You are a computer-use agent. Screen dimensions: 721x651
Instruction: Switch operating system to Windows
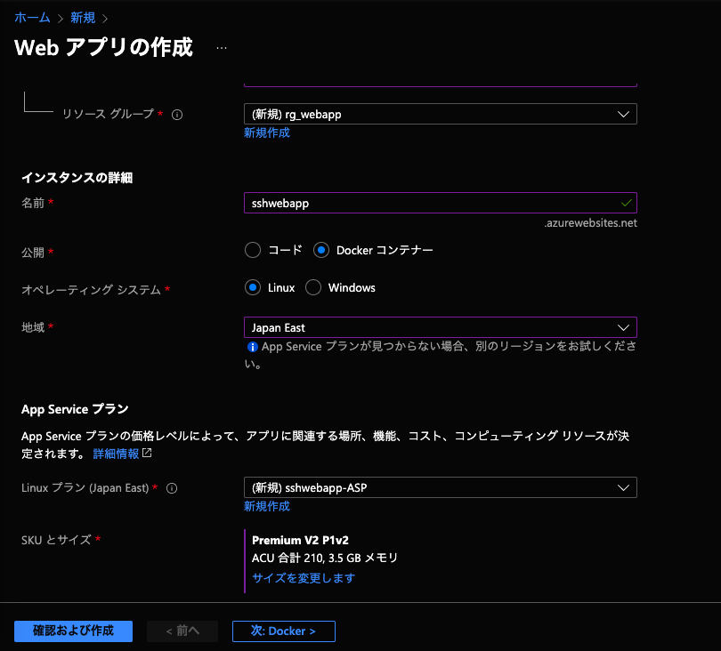(x=312, y=287)
